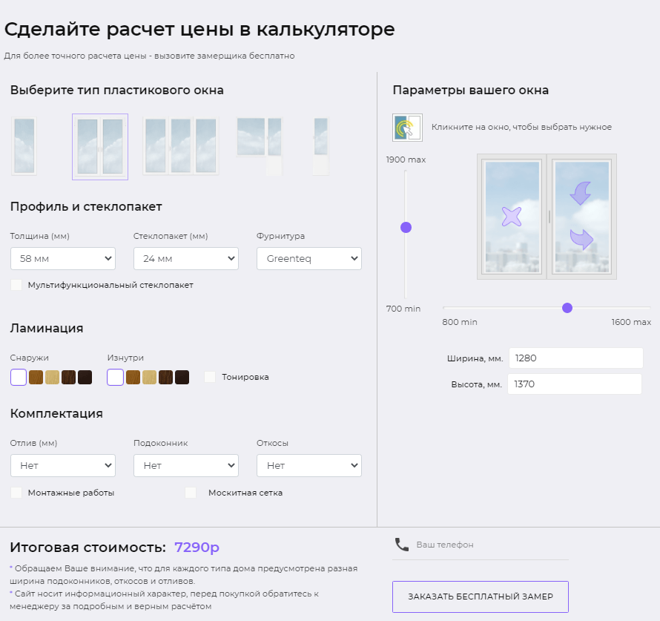The image size is (660, 621).
Task: Select darkest brown outside lamination swatch
Action: 85,377
